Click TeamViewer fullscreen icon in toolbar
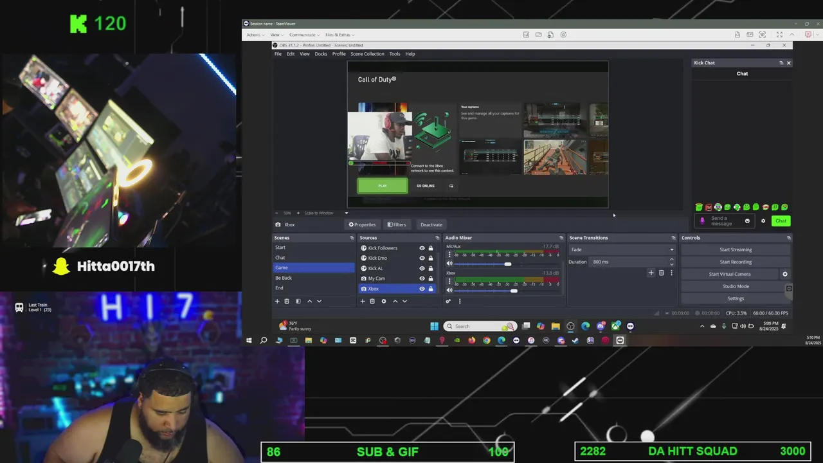This screenshot has height=463, width=823. 779,35
